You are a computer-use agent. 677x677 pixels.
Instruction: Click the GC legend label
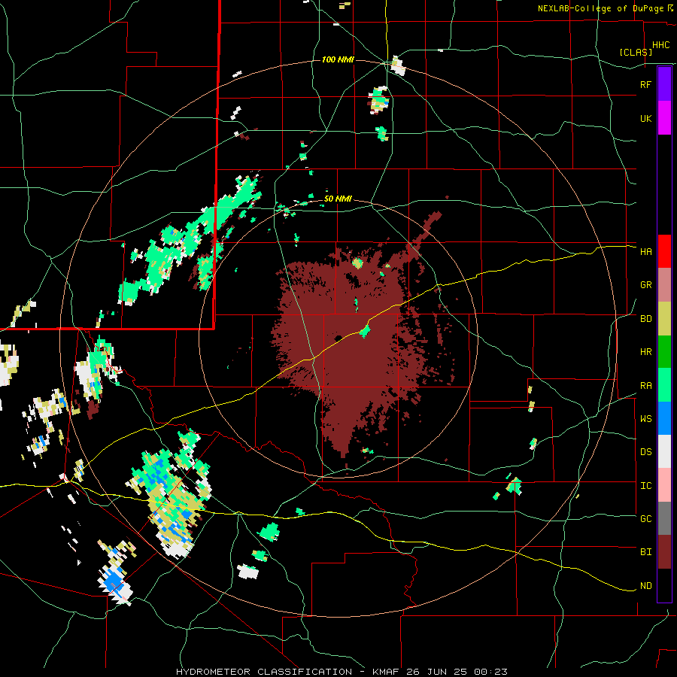tap(645, 519)
